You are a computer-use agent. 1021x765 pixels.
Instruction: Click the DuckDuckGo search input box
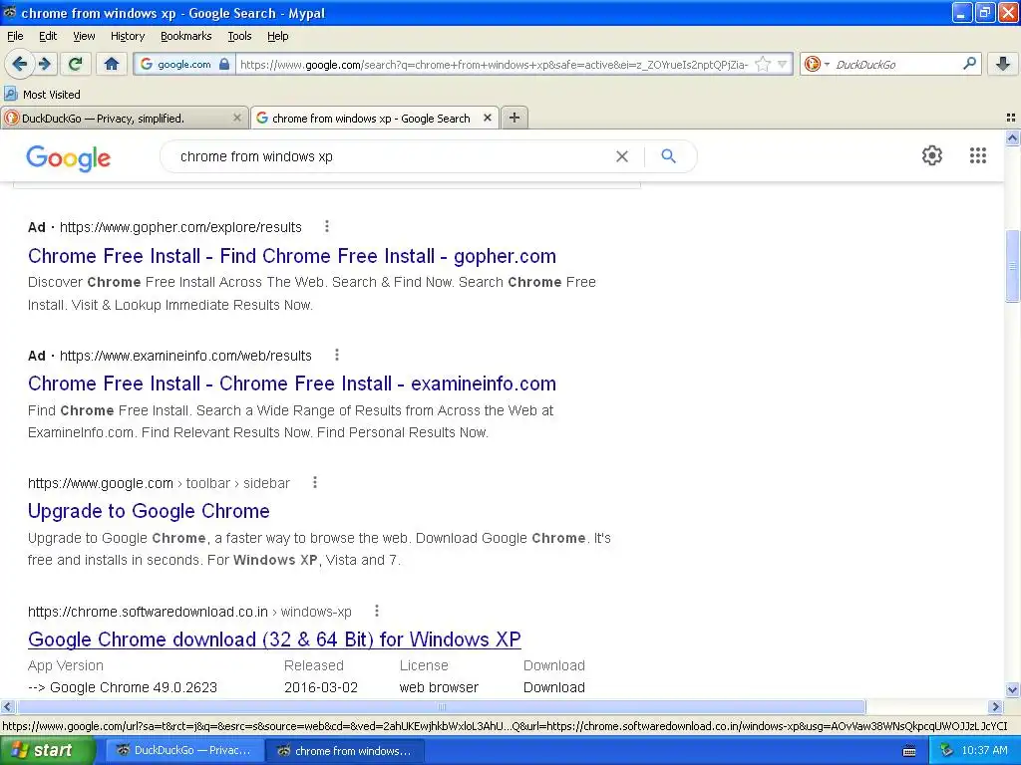point(895,64)
